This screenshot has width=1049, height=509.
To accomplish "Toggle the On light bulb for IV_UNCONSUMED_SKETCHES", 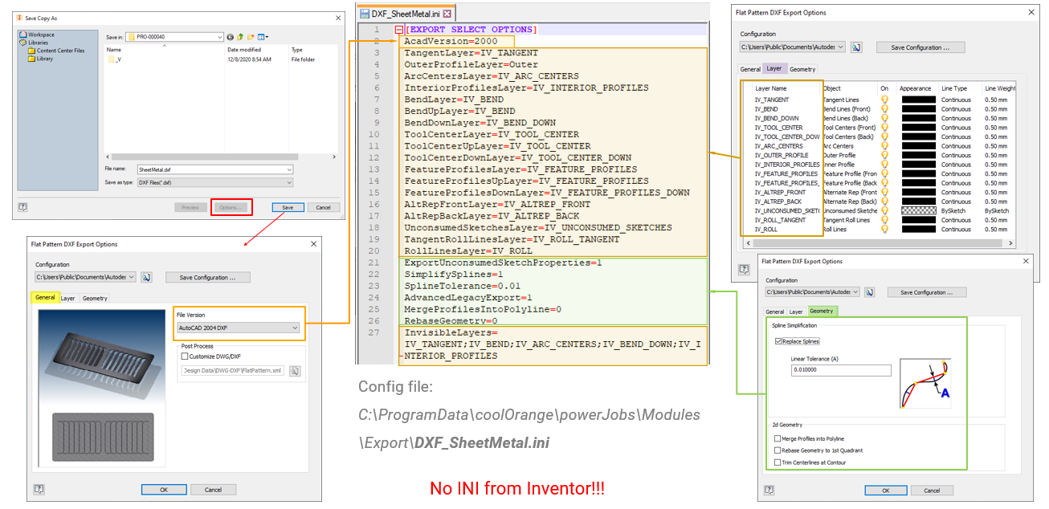I will (885, 210).
